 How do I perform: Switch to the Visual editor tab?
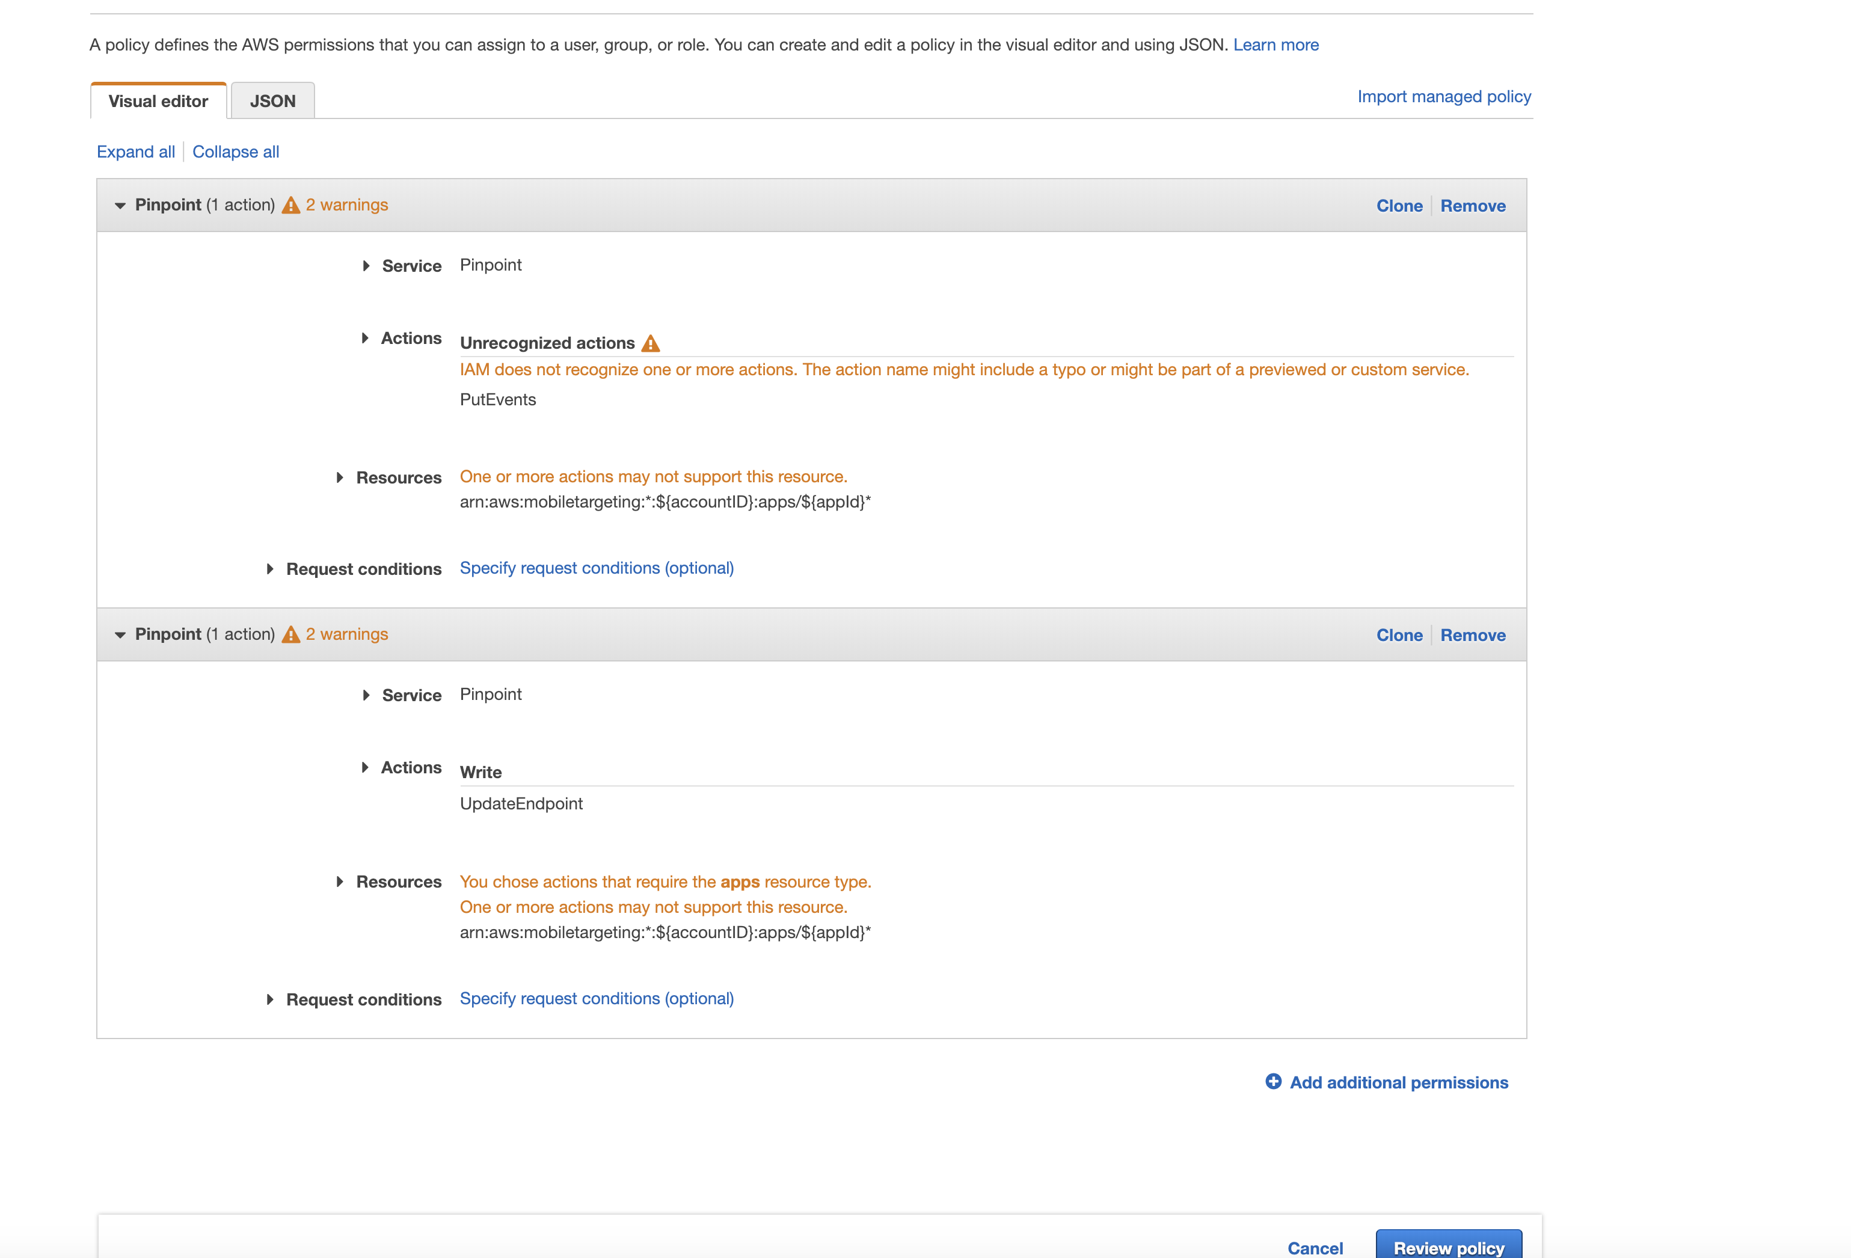(x=159, y=101)
